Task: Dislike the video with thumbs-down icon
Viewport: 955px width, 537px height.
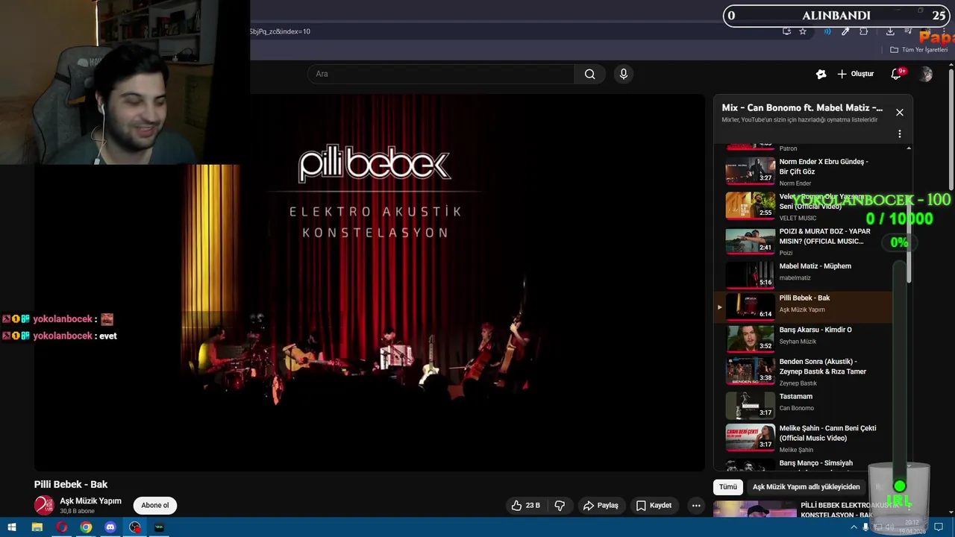Action: click(x=560, y=505)
